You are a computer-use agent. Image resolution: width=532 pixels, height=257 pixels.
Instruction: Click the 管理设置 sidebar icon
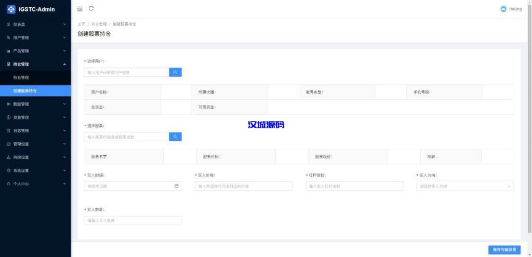point(8,144)
